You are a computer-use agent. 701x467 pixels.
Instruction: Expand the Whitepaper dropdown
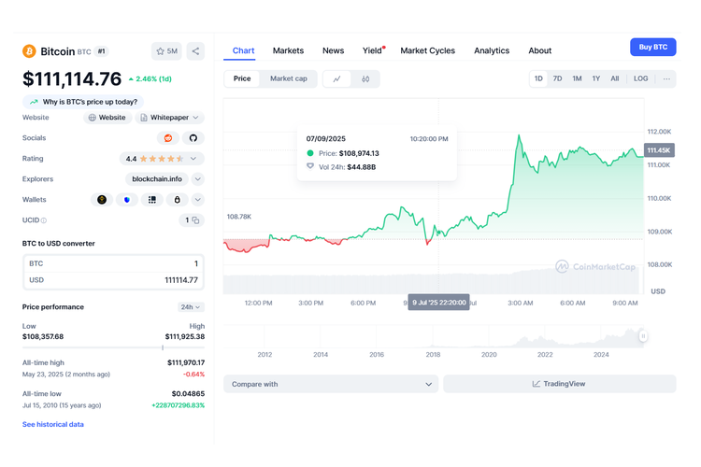click(x=170, y=118)
